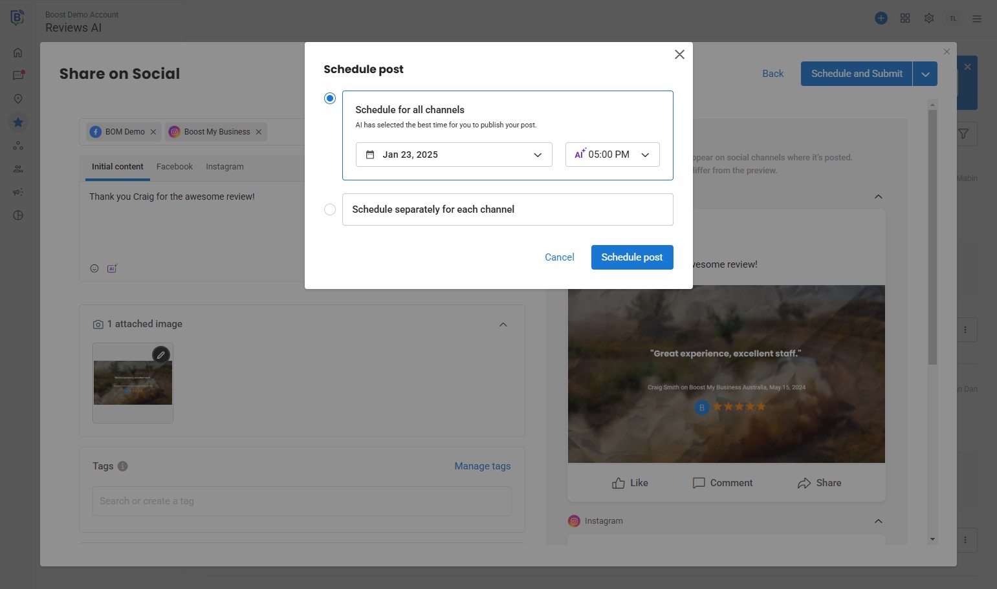
Task: Open the settings gear in top bar
Action: point(929,18)
